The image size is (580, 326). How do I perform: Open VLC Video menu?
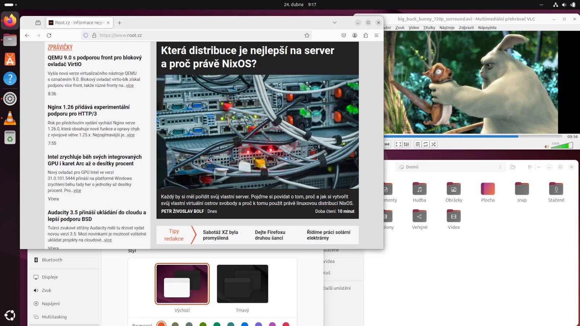[x=414, y=28]
